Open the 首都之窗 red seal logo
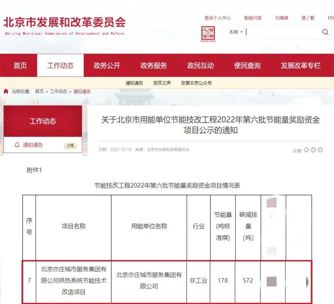334x304 pixels. click(x=208, y=34)
